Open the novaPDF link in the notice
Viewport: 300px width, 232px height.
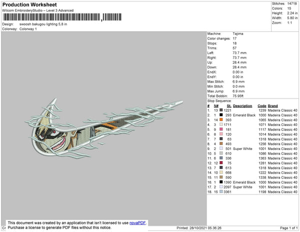pyautogui.click(x=137, y=223)
